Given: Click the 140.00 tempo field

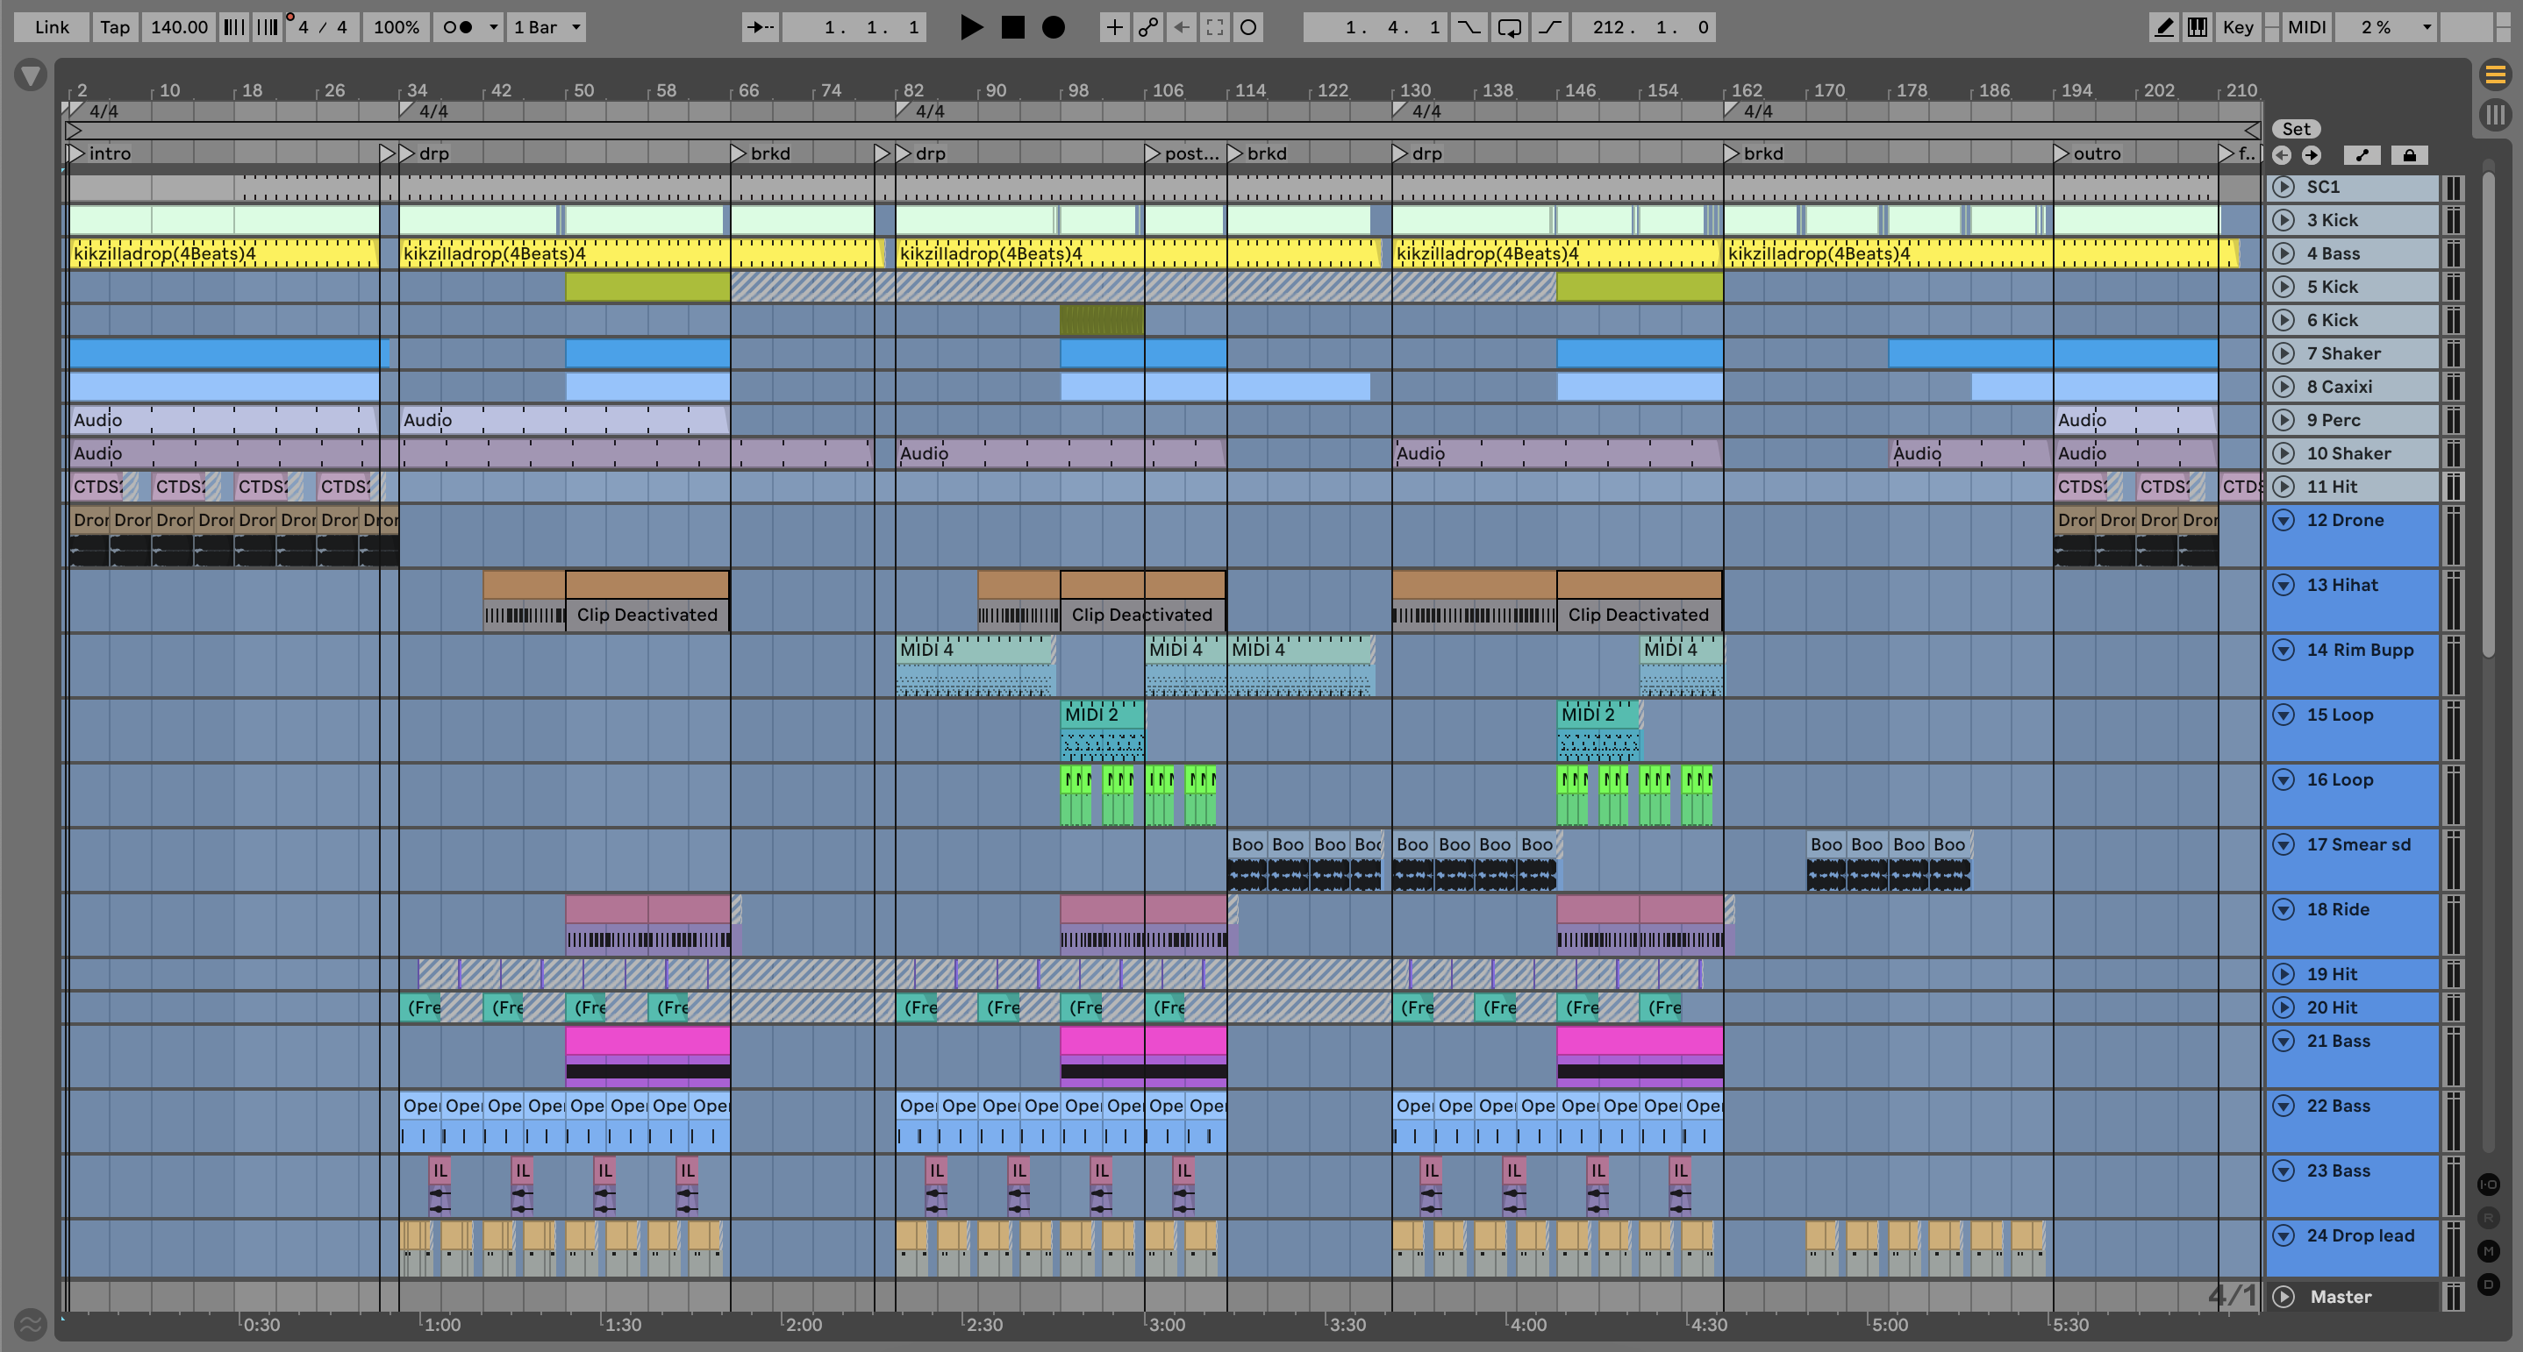Looking at the screenshot, I should 179,27.
